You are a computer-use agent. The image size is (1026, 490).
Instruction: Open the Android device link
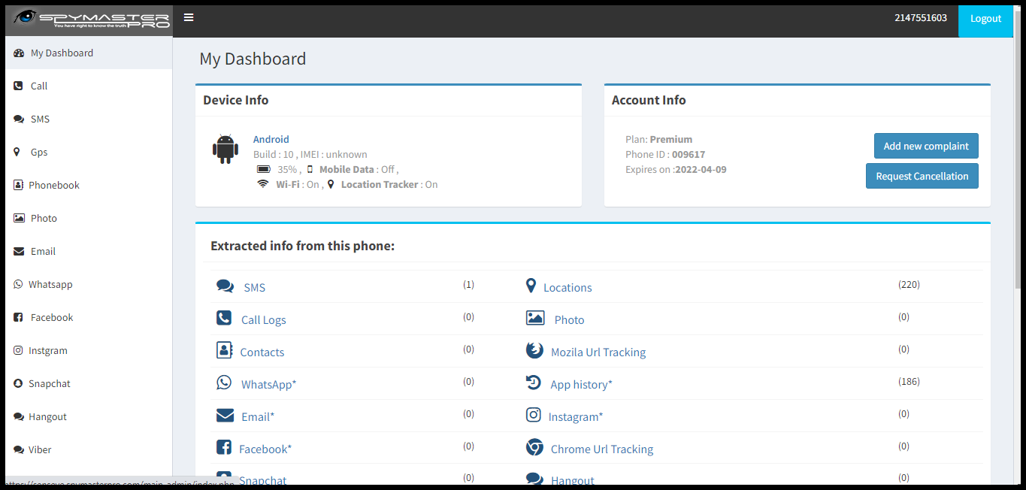[x=271, y=139]
